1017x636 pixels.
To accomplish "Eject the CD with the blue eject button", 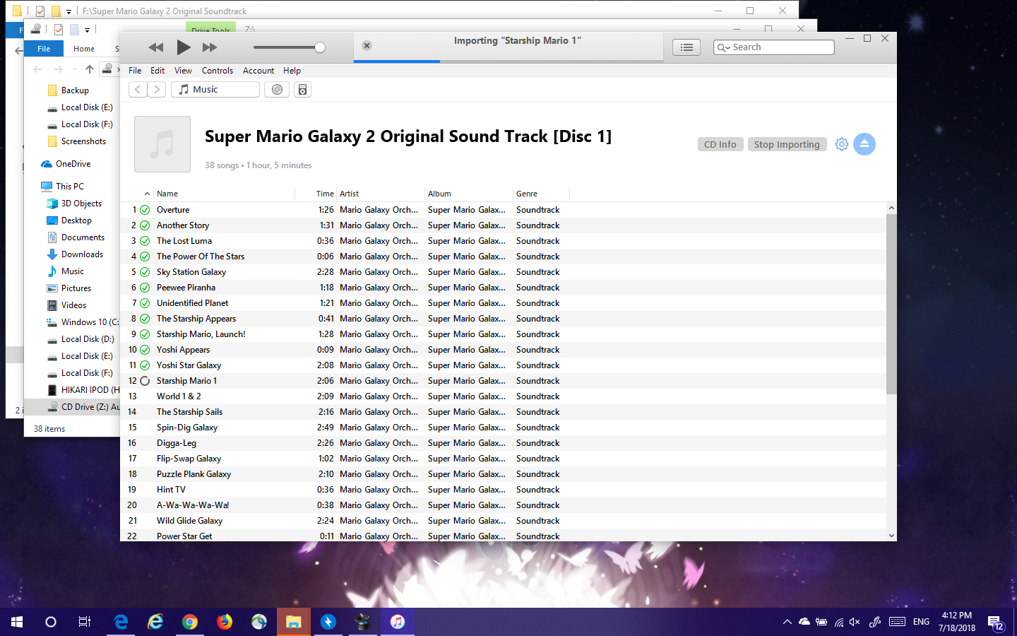I will tap(864, 144).
